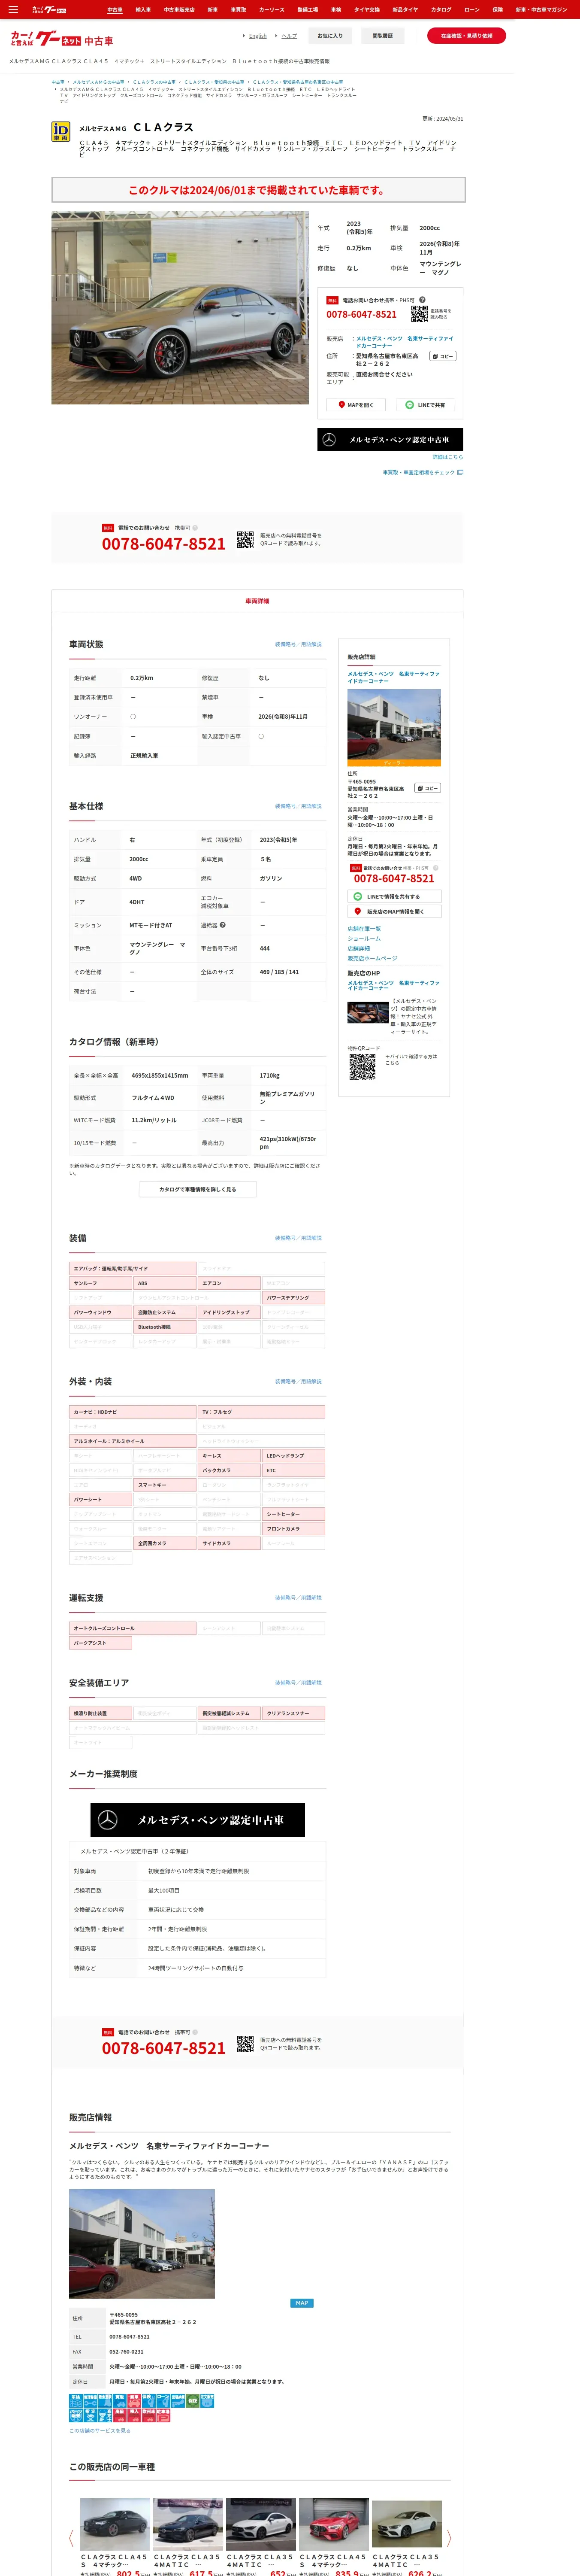Viewport: 580px width, 2576px height.
Task: Click the メーカー推奨制度 Mercedes certified banner
Action: coord(198,1820)
